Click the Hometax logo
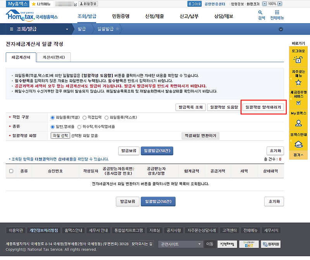 pos(32,15)
